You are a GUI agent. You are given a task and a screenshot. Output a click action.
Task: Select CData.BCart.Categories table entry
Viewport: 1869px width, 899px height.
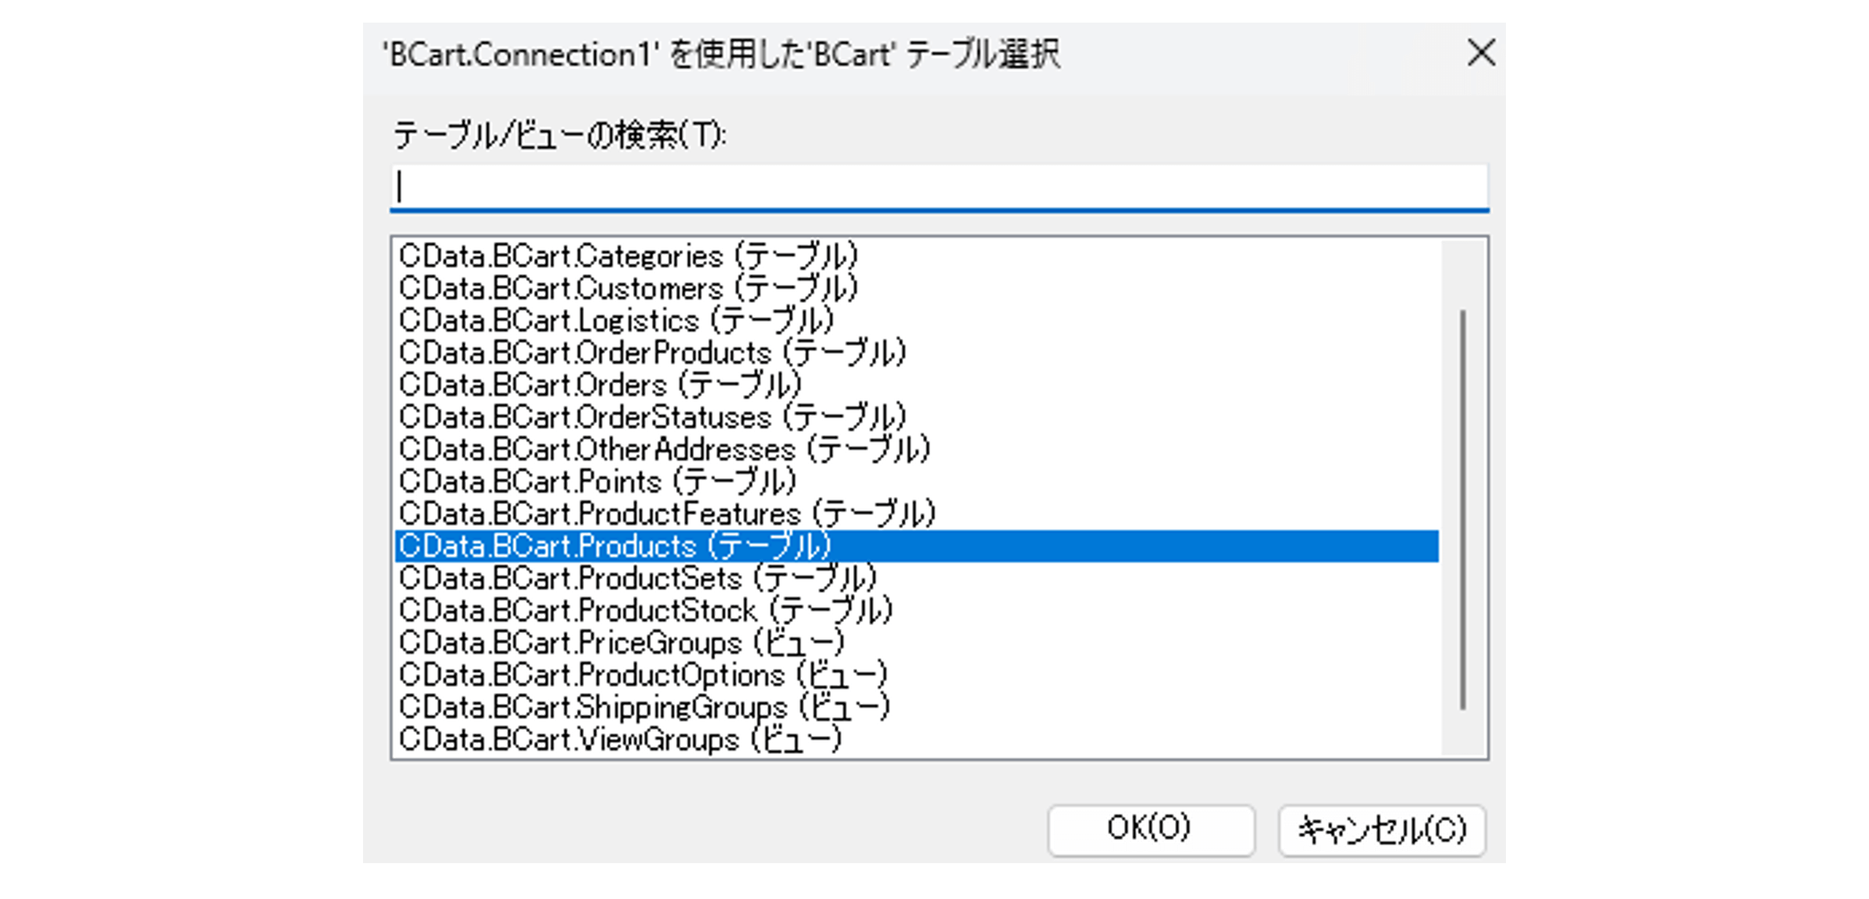click(628, 256)
